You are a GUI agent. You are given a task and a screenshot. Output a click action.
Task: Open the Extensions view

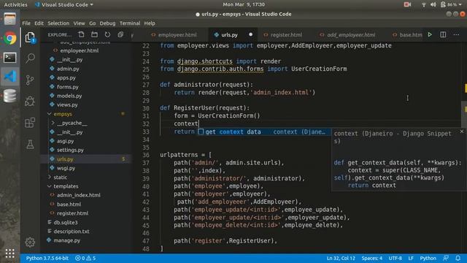(x=30, y=123)
